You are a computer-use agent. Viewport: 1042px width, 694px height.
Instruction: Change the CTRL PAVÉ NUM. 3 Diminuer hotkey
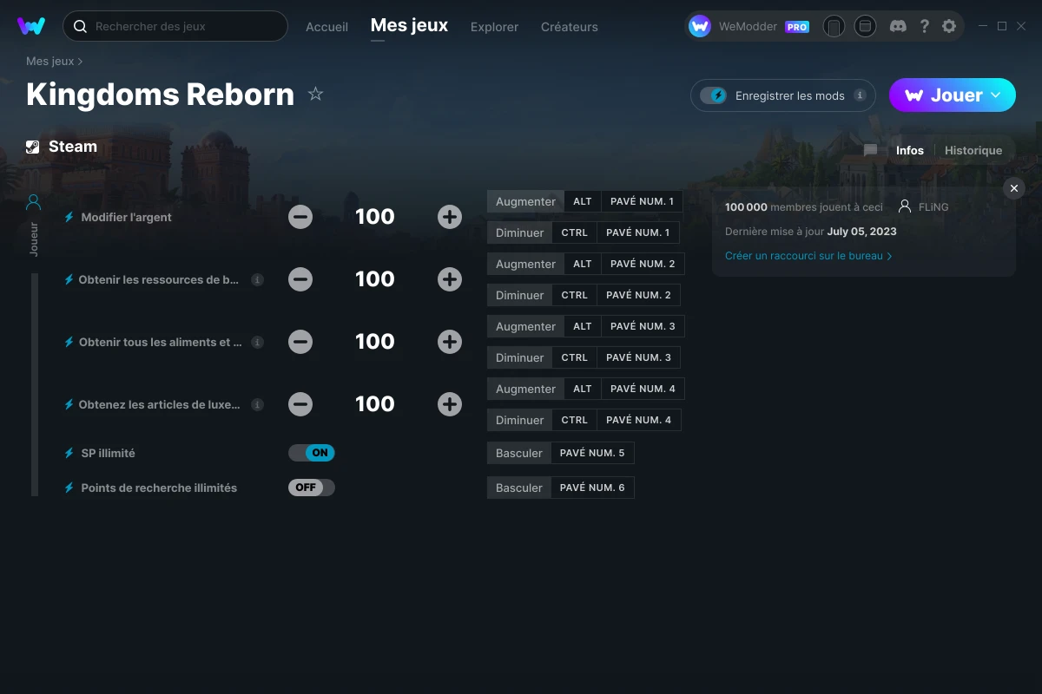tap(584, 357)
